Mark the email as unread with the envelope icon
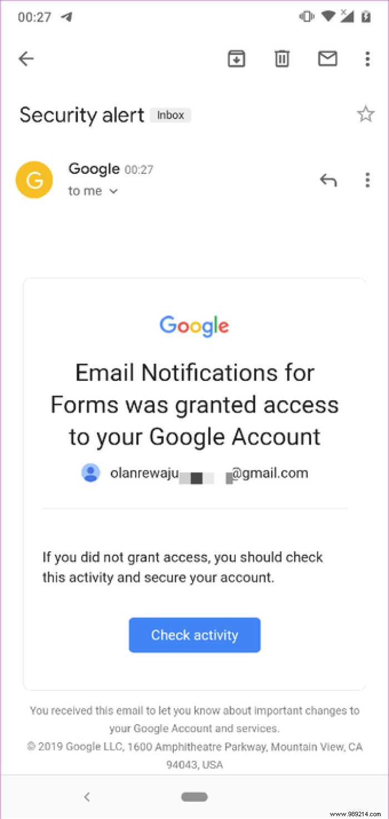 [x=327, y=58]
